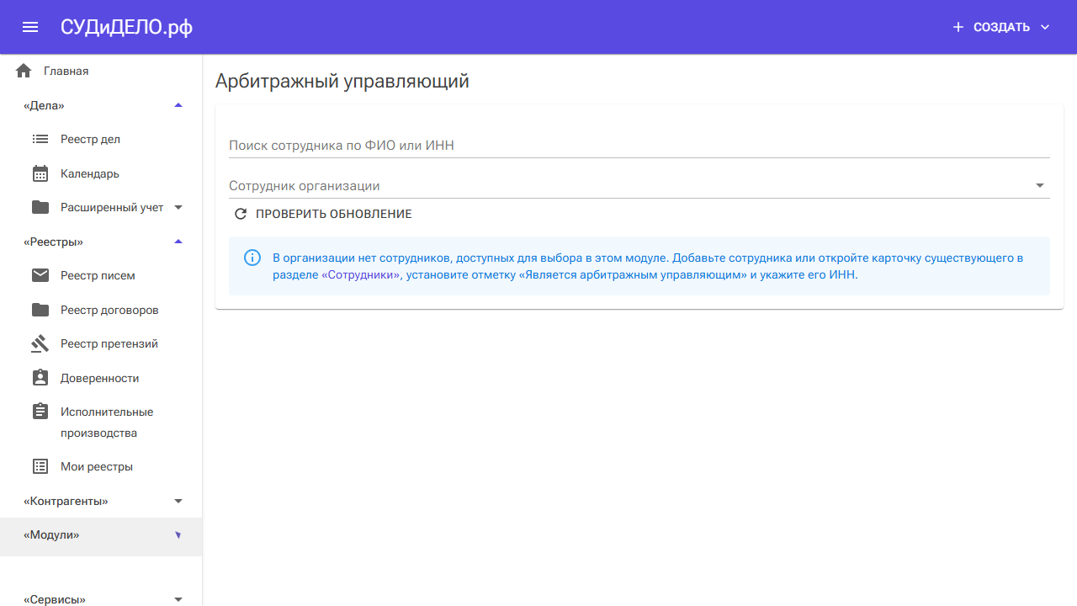1077x606 pixels.
Task: Click the «Модули» section header
Action: tap(101, 535)
